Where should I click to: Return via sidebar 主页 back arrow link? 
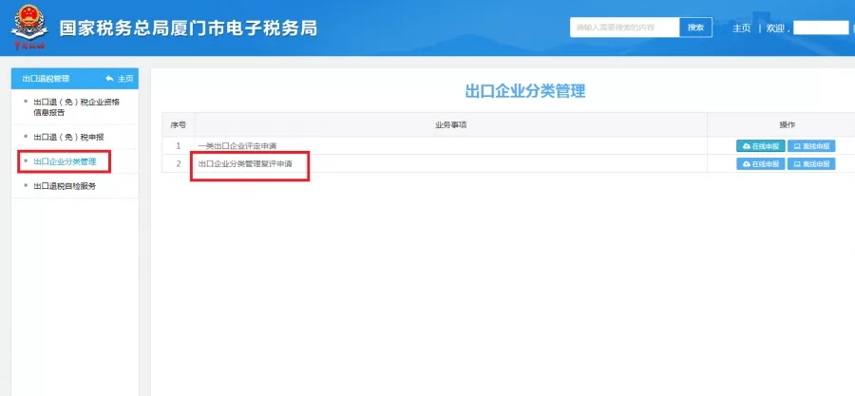[x=120, y=79]
